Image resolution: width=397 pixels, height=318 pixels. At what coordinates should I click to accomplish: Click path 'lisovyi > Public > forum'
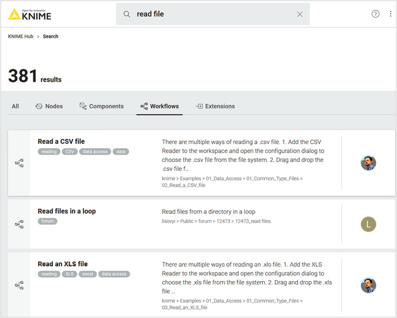[x=187, y=221]
